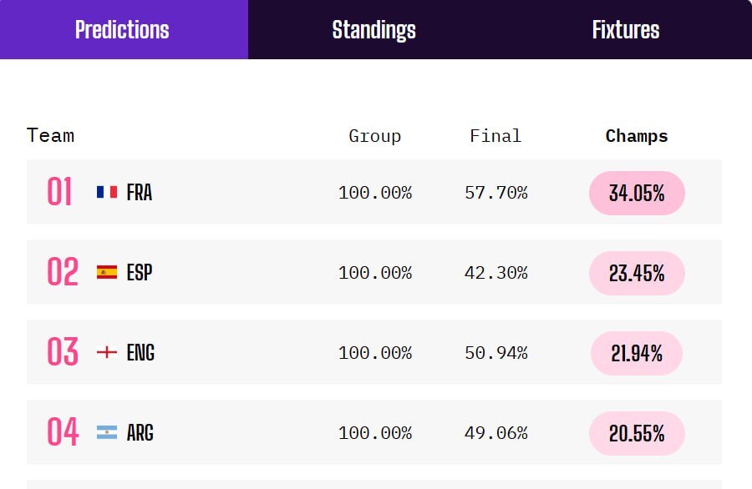
Task: Click the 20.55% champs badge
Action: pos(637,433)
